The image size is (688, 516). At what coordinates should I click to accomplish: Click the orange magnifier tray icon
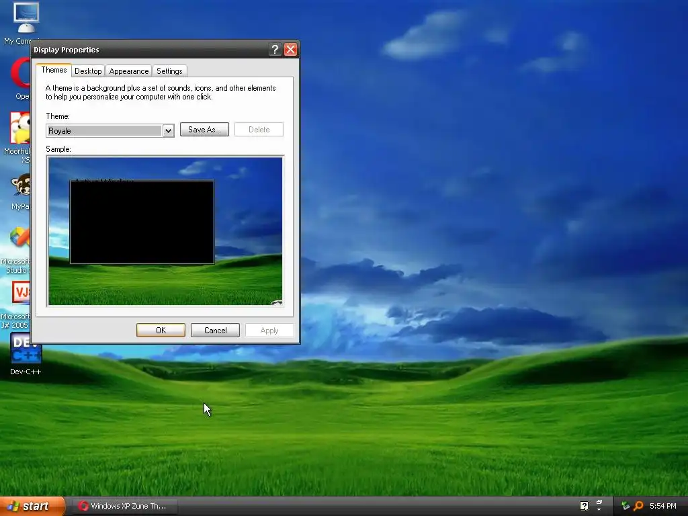click(638, 506)
